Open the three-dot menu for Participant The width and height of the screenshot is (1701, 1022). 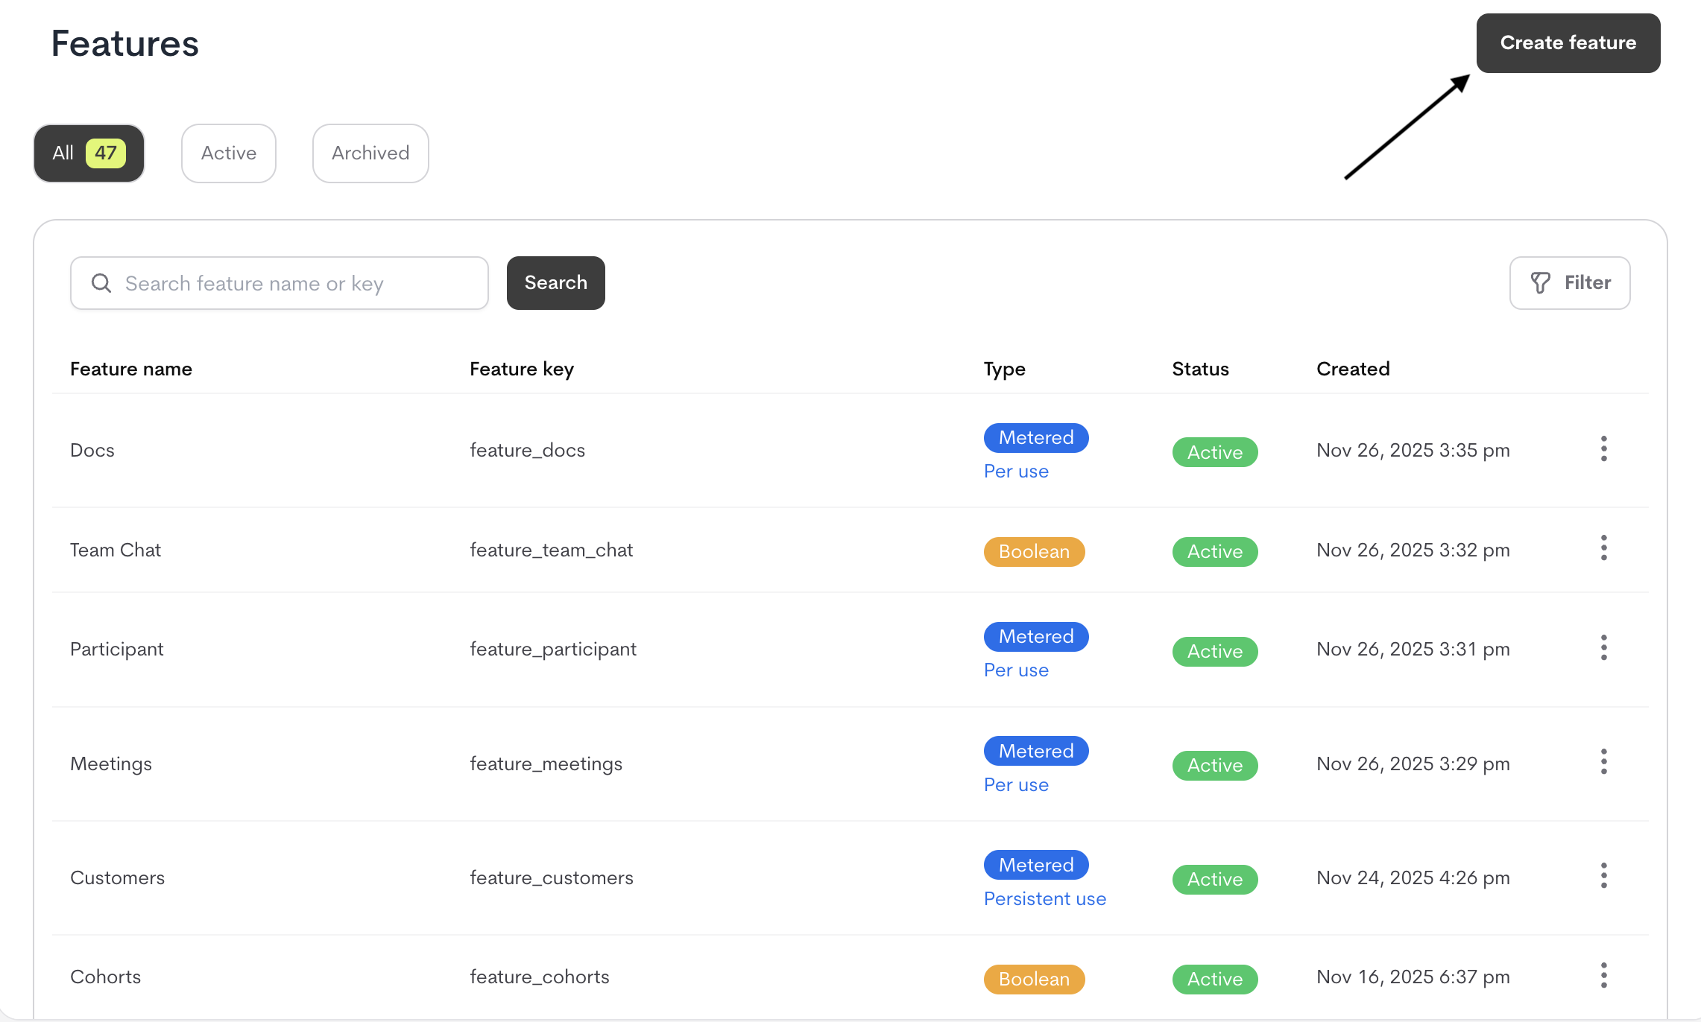(x=1603, y=647)
